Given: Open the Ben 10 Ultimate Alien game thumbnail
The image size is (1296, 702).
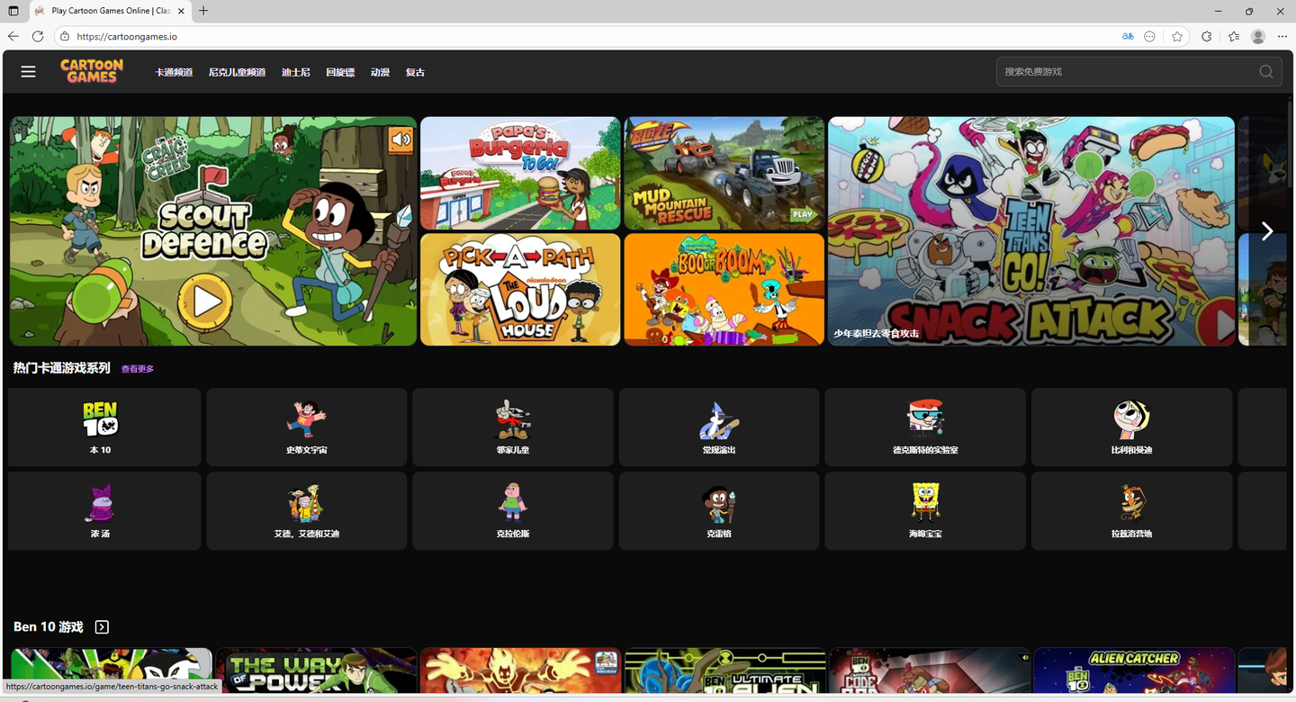Looking at the screenshot, I should tap(724, 671).
